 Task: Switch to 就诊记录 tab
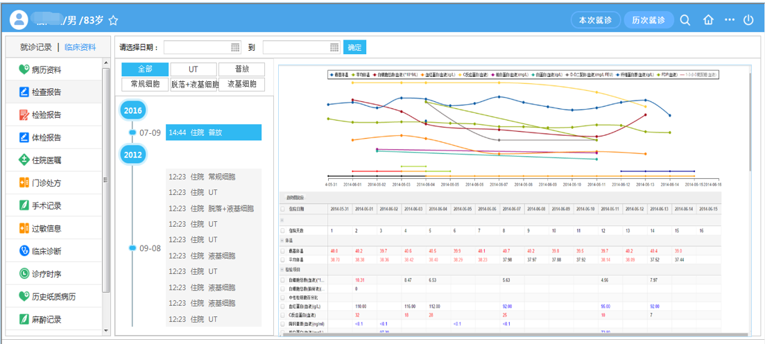pyautogui.click(x=35, y=47)
